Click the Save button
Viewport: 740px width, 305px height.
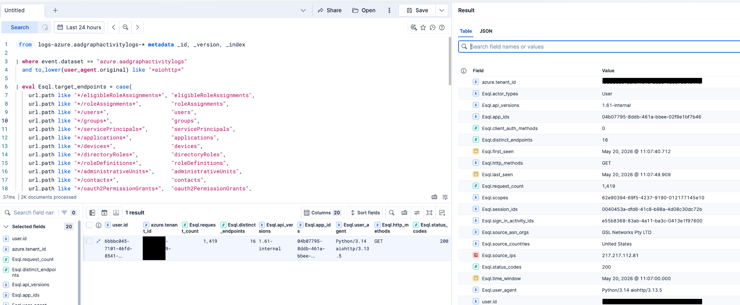point(417,10)
